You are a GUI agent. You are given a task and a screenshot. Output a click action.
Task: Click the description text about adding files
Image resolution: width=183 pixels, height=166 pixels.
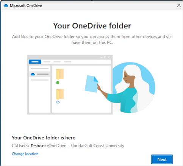(x=92, y=39)
